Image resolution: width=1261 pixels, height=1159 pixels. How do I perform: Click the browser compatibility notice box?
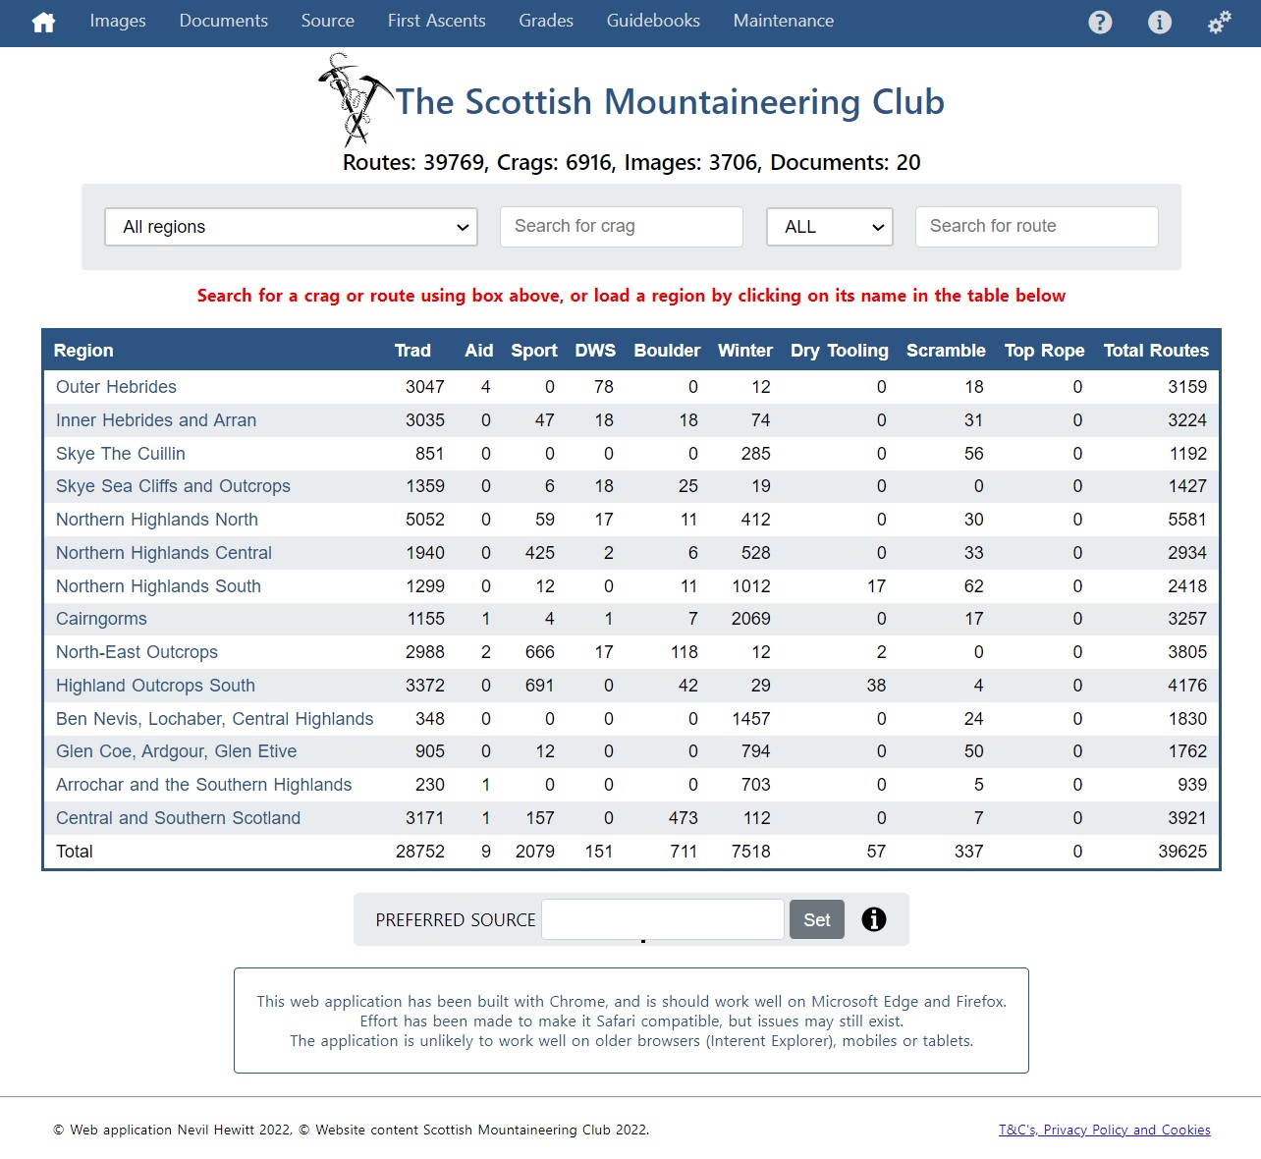point(631,1021)
